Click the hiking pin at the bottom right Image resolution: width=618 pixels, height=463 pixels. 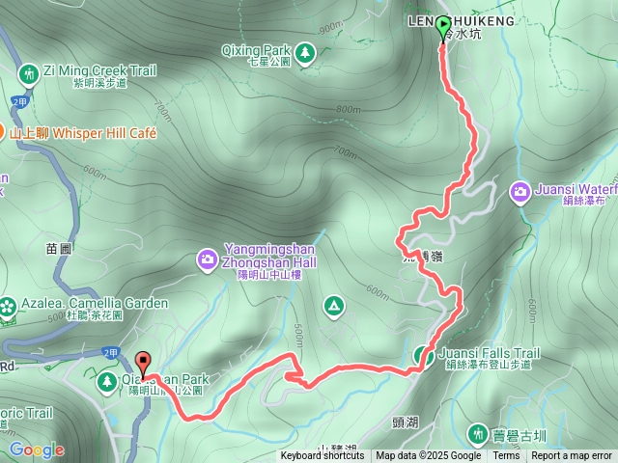point(478,435)
